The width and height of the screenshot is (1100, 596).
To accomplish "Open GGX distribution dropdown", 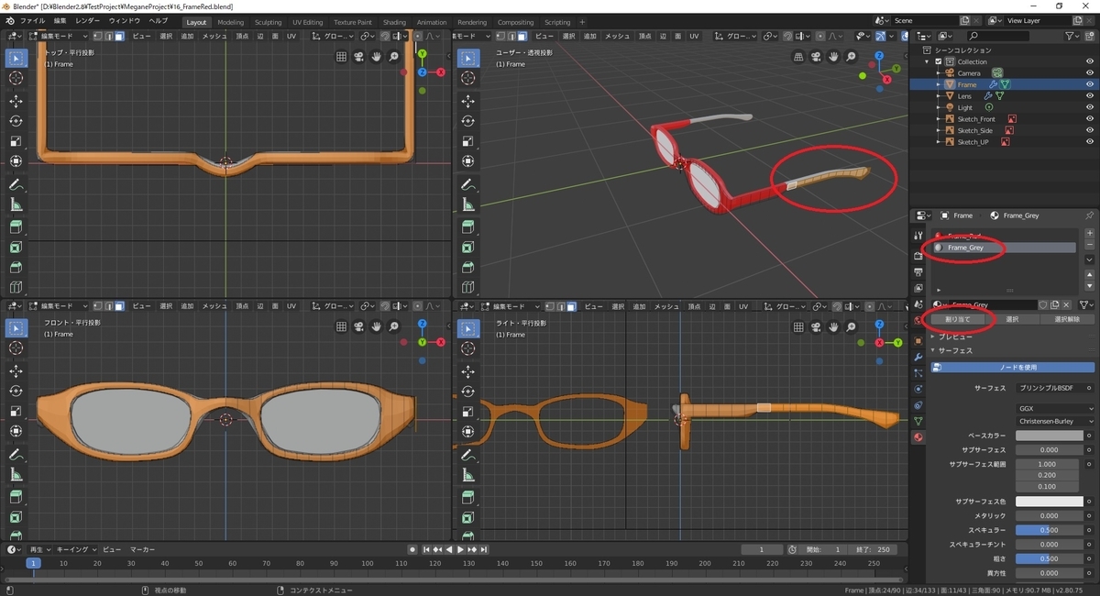I will point(1054,408).
